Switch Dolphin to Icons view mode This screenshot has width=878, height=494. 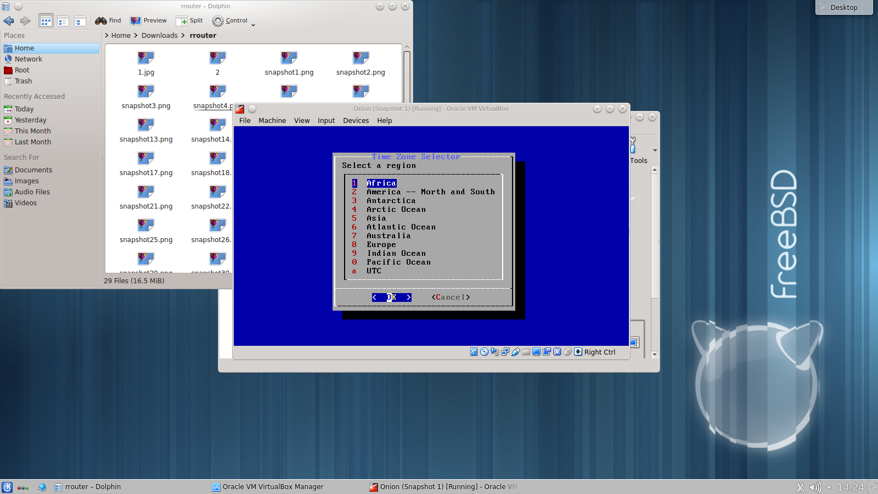[46, 21]
